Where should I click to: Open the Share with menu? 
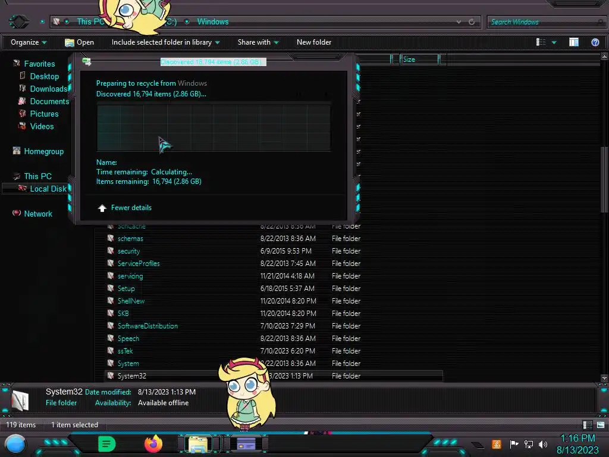tap(258, 42)
